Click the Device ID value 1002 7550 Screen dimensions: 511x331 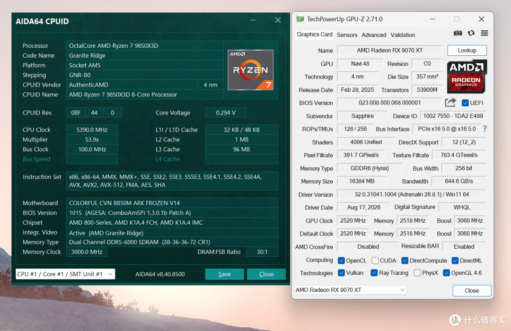(x=453, y=116)
